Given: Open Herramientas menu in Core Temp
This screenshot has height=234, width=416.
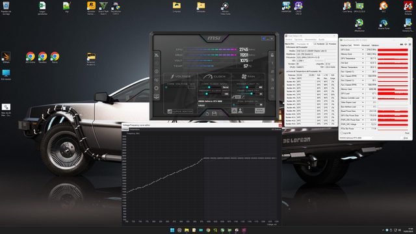Looking at the screenshot, I should tap(311, 40).
